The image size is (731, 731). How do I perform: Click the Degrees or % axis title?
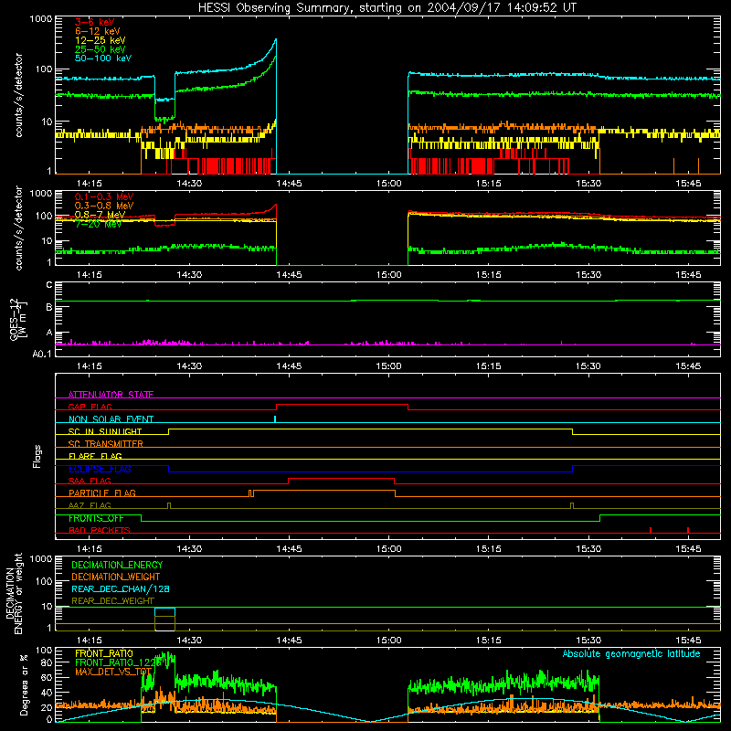click(24, 684)
